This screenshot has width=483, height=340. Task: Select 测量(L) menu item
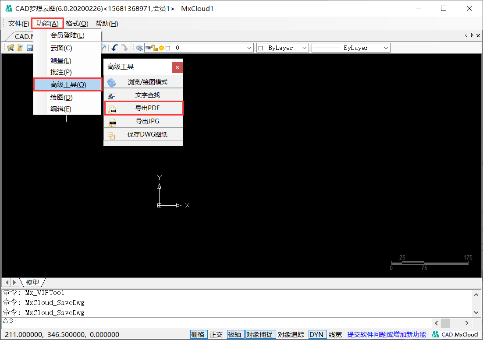[67, 61]
